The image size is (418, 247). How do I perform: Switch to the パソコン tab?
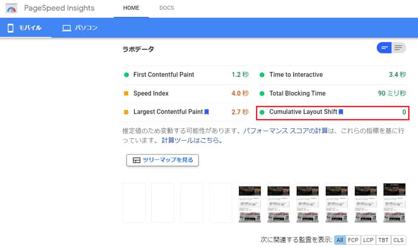click(x=79, y=28)
